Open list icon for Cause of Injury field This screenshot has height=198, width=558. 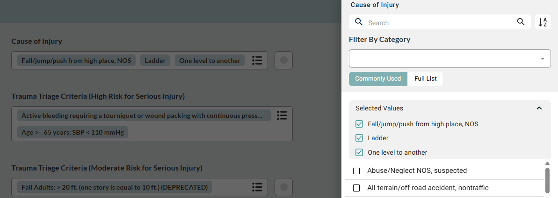point(257,61)
